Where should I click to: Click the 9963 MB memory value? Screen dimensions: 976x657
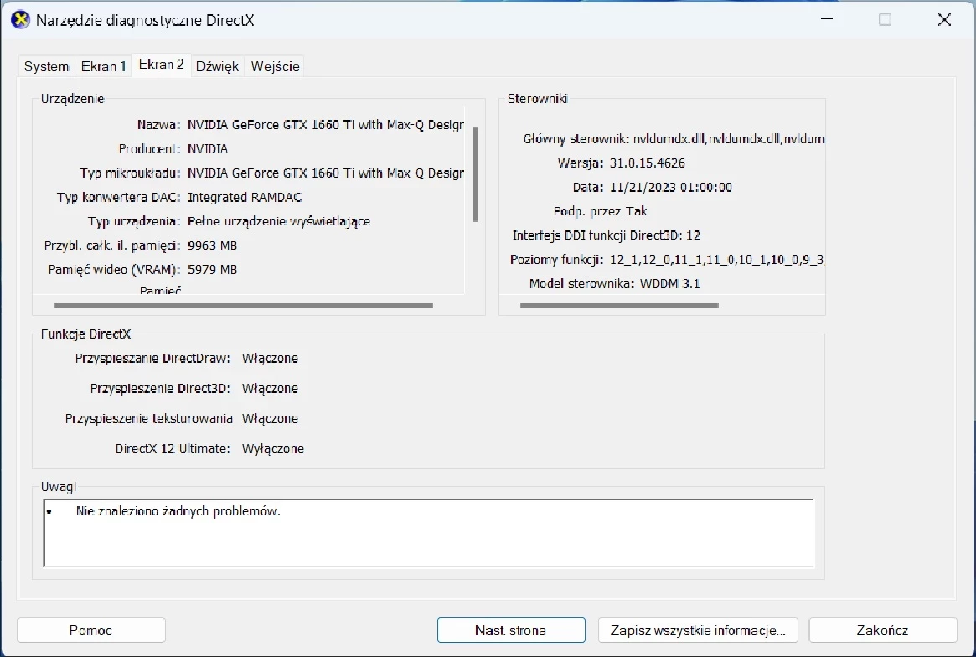click(x=212, y=246)
